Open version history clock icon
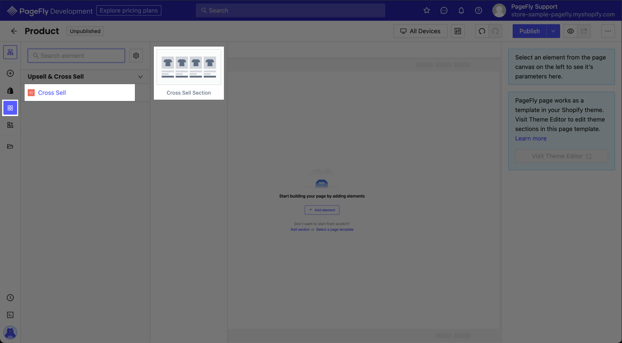Screen dimensions: 622x343 point(10,298)
